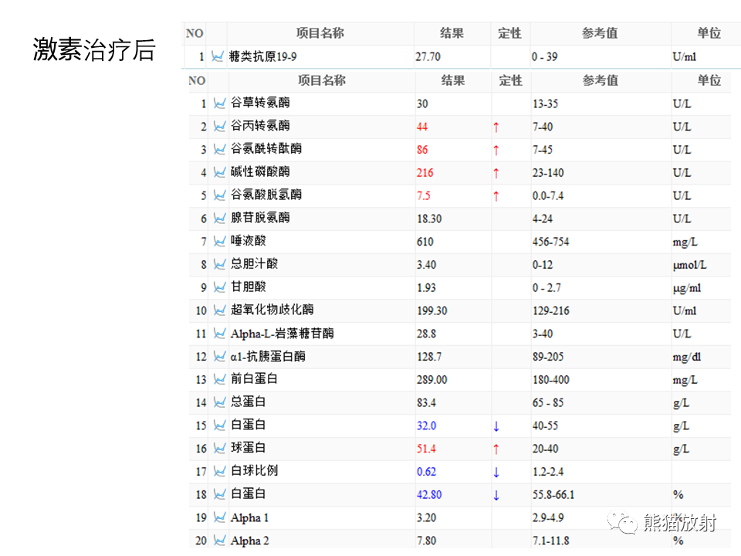Open trend chart icon for 糖类抗原19-9
The image size is (741, 556).
tap(218, 56)
